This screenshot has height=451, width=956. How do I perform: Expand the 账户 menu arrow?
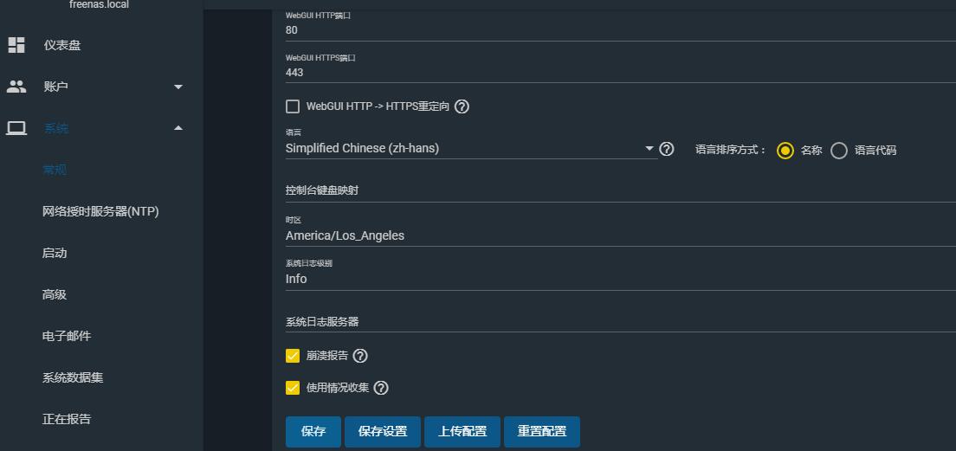(x=178, y=87)
